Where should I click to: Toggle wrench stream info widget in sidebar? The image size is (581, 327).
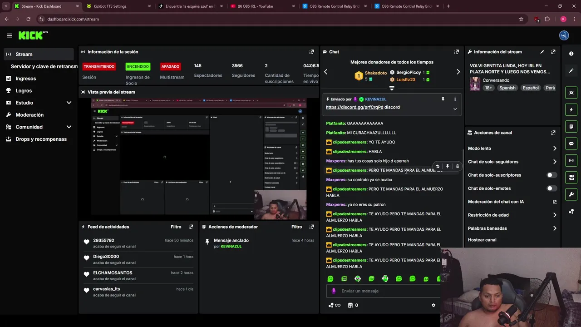(x=571, y=194)
